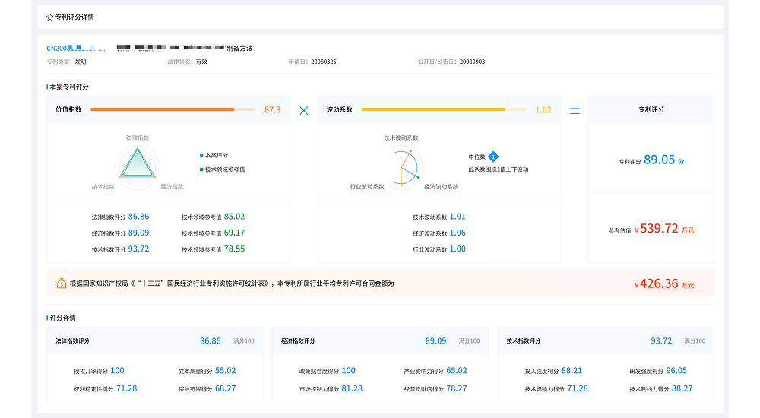Click the 法律指数评分 card header
This screenshot has width=760, height=418.
154,341
